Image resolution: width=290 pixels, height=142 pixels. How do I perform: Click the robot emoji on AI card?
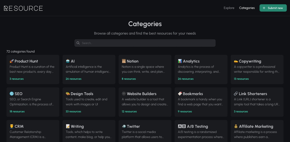tap(68, 61)
